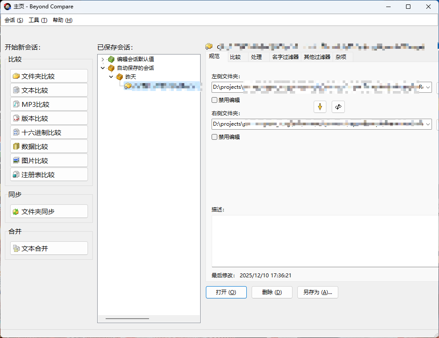Collapse the 昨天 tree node
Image resolution: width=439 pixels, height=338 pixels.
111,76
